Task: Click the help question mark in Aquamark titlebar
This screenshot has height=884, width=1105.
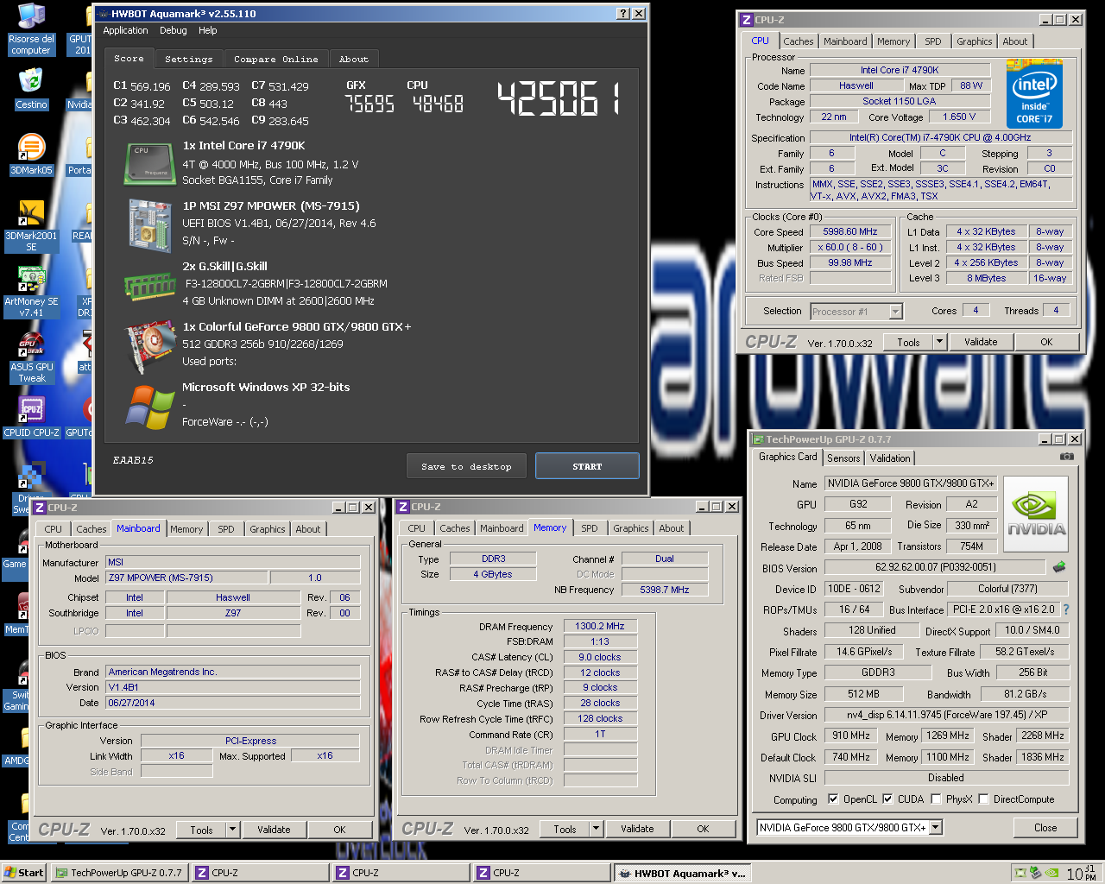Action: [x=623, y=14]
